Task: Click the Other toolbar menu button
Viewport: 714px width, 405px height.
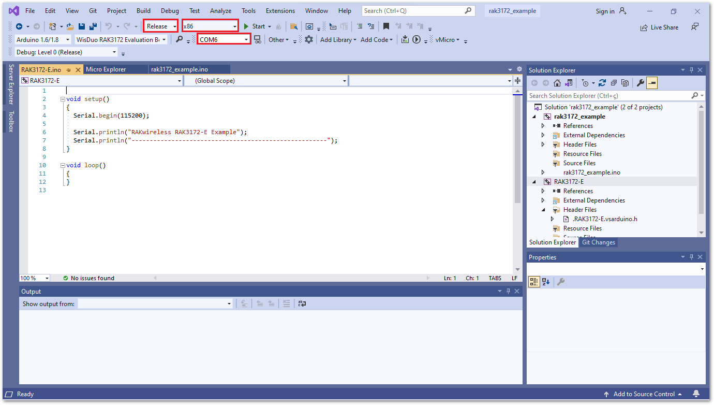Action: coord(278,39)
